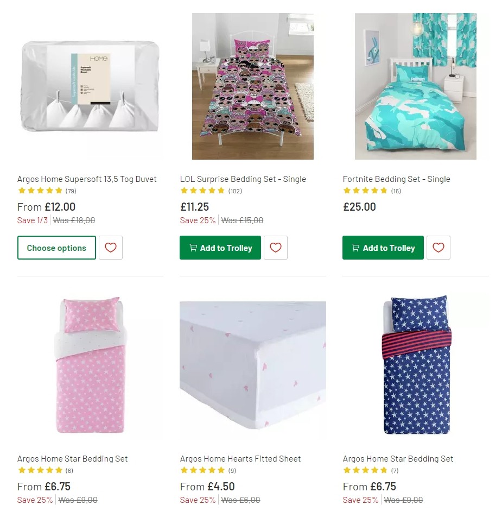Click the trolley icon on LOL Surprise button
This screenshot has height=511, width=502.
click(x=193, y=248)
